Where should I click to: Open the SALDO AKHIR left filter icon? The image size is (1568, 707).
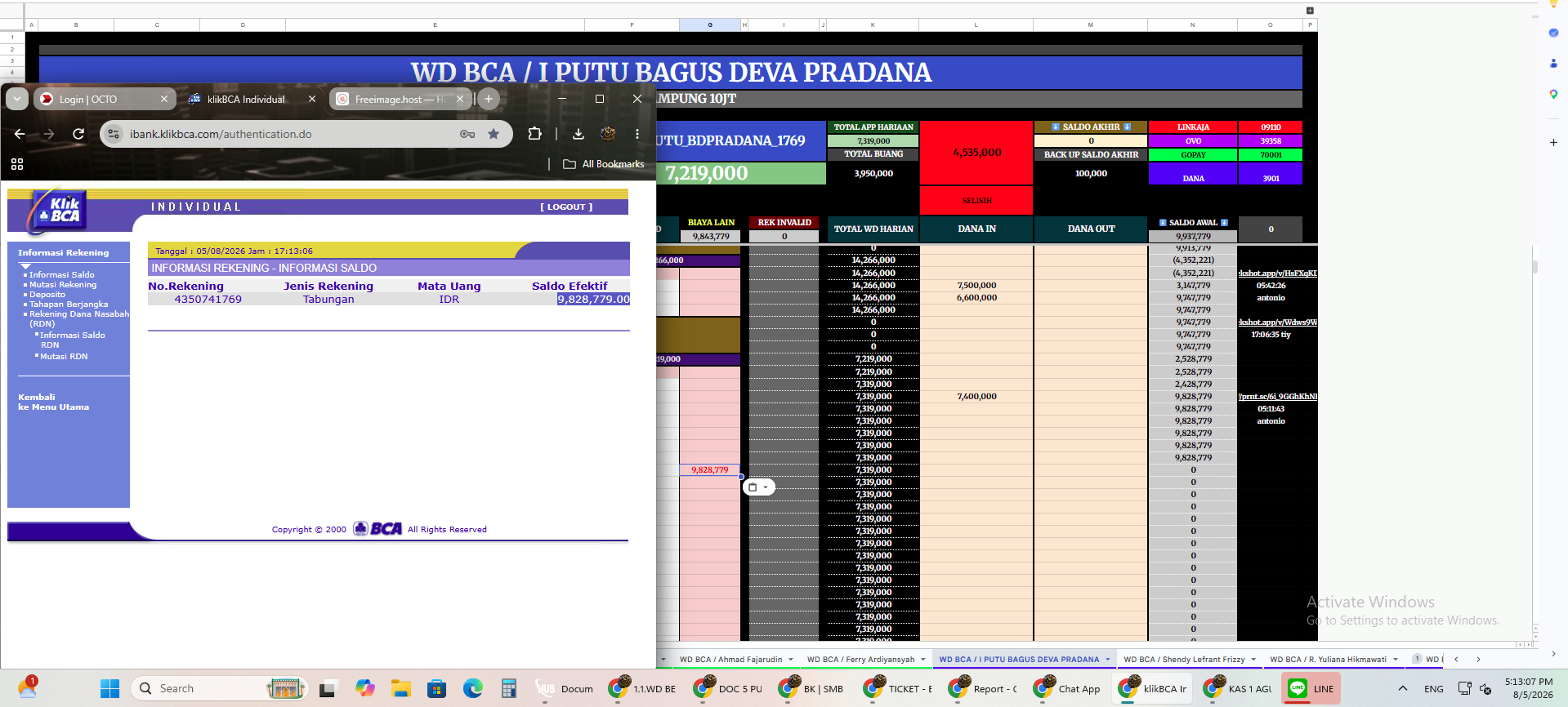[x=1056, y=127]
